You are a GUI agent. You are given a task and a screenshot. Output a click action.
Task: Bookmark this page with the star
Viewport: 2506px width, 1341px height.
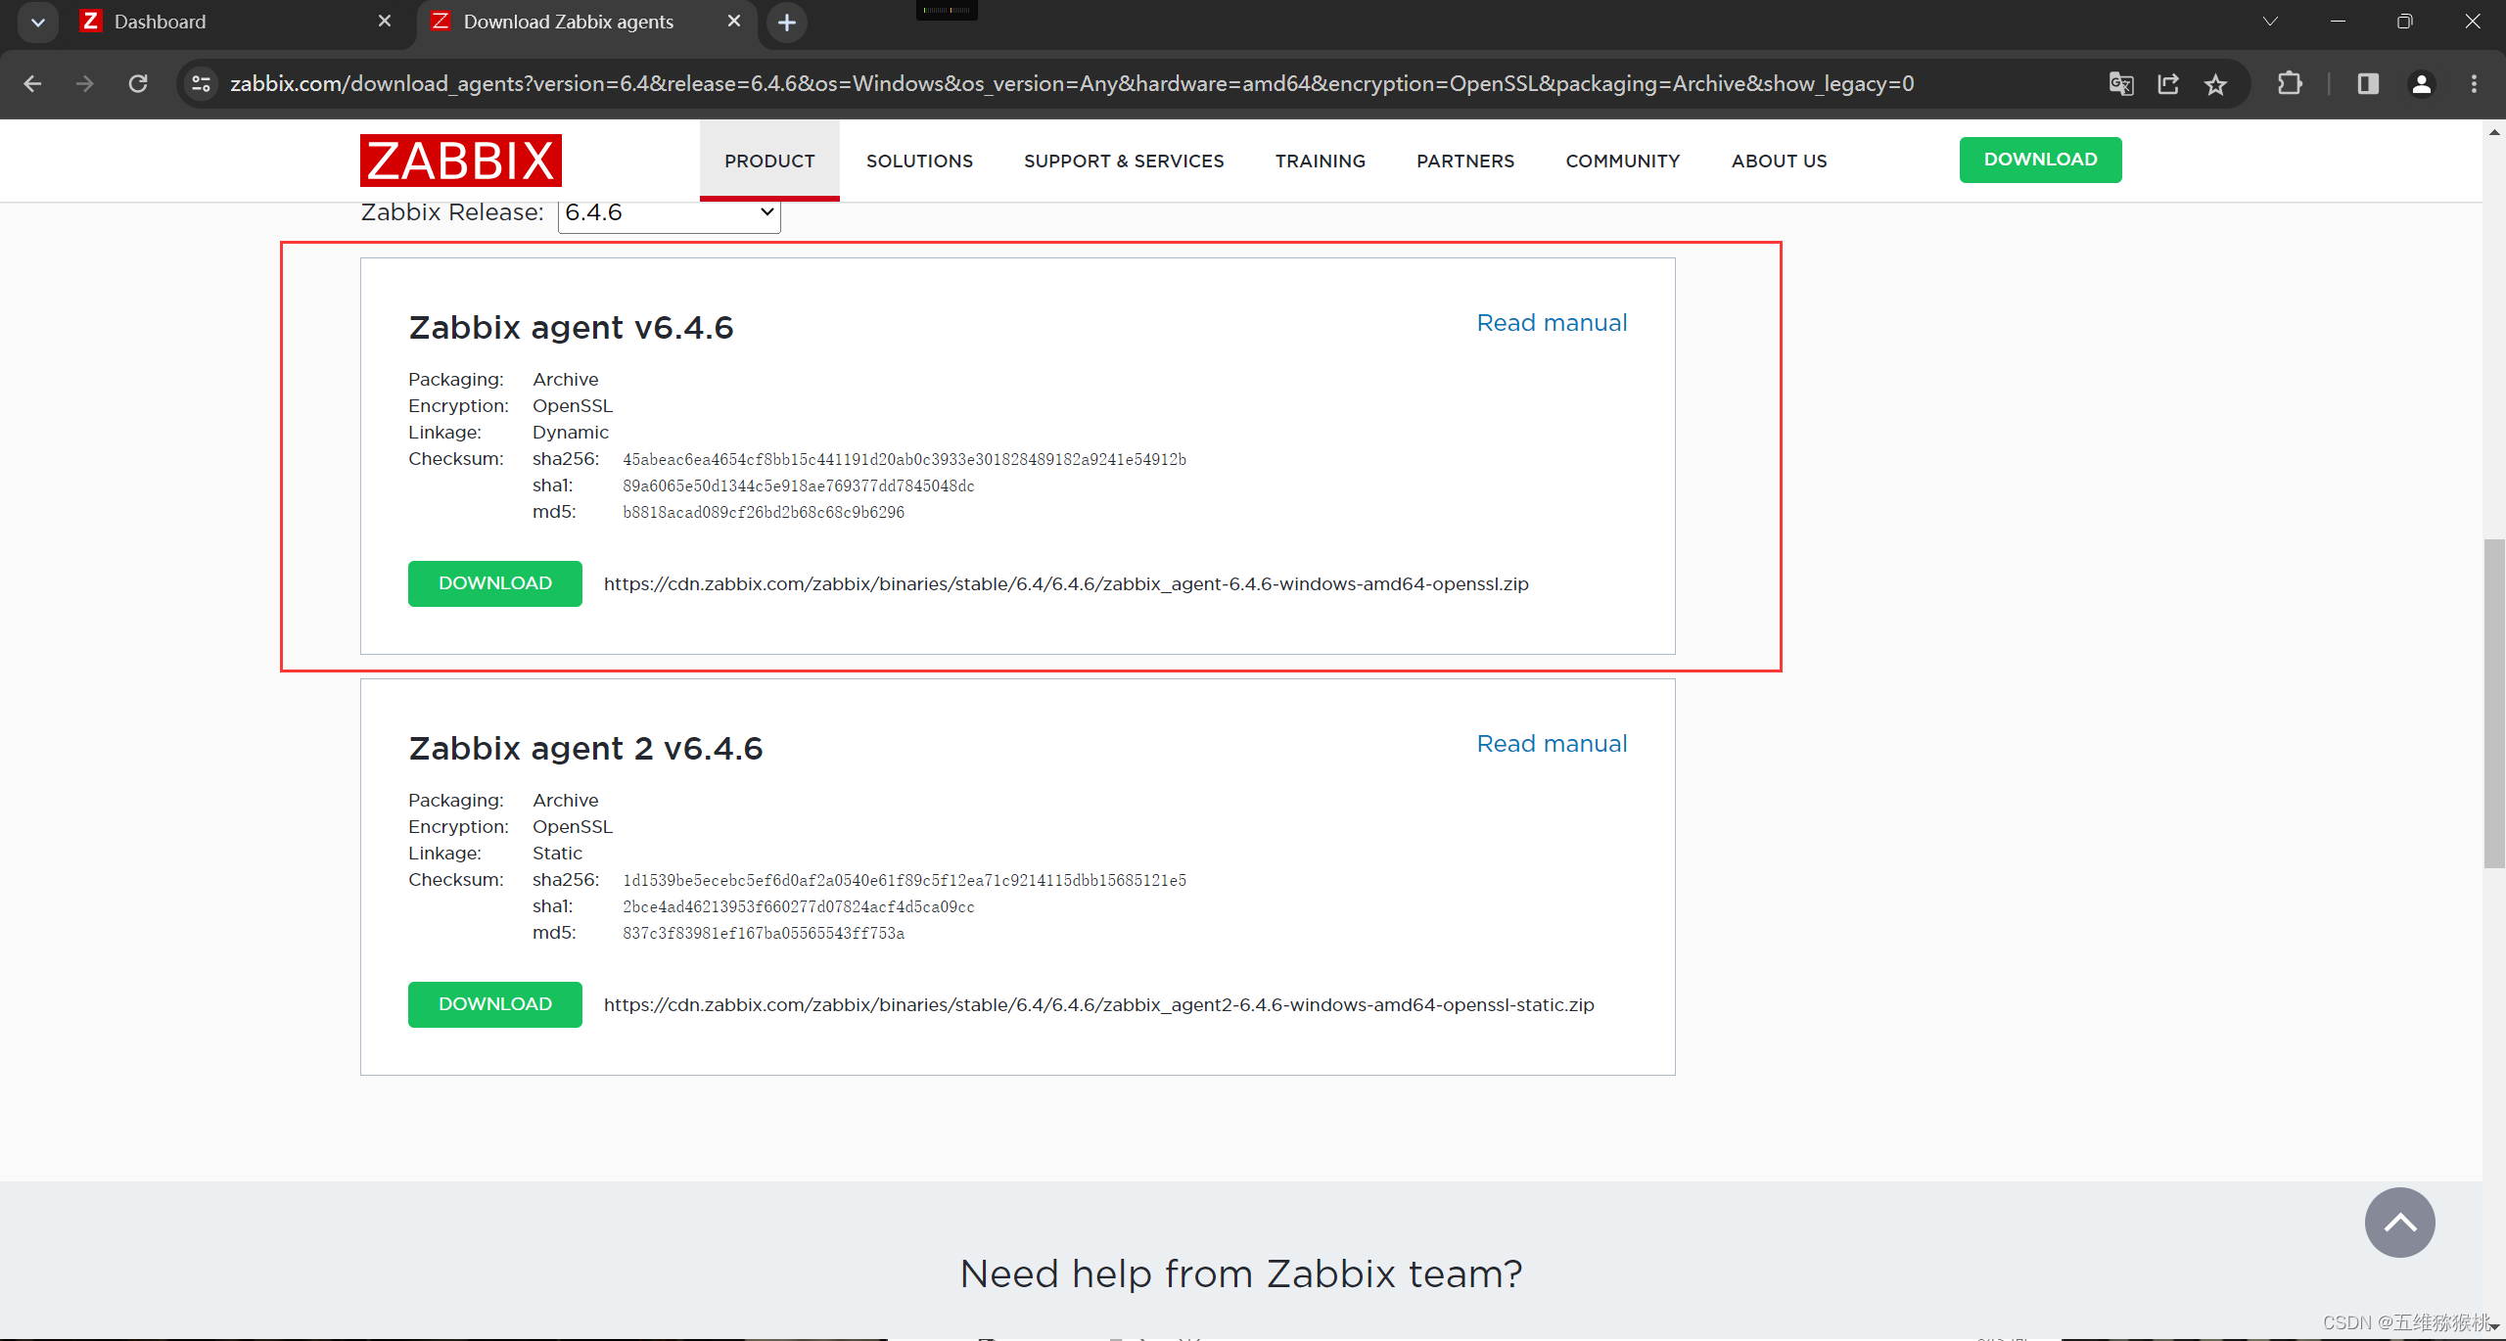click(2215, 84)
